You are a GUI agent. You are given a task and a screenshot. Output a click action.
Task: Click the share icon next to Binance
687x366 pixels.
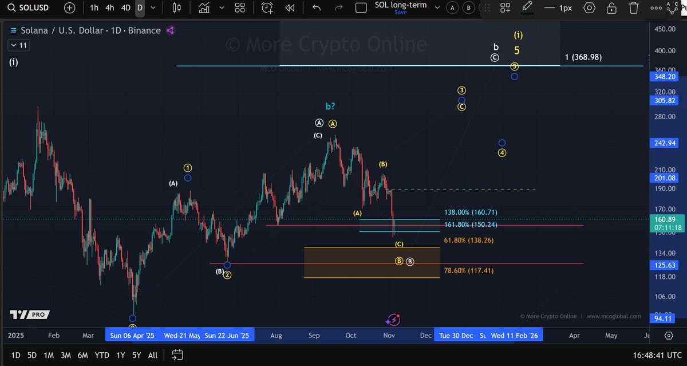[x=170, y=30]
